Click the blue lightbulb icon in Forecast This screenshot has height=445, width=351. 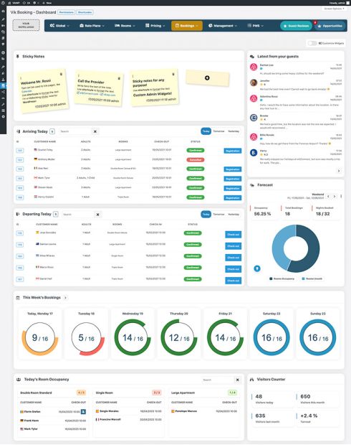257,268
